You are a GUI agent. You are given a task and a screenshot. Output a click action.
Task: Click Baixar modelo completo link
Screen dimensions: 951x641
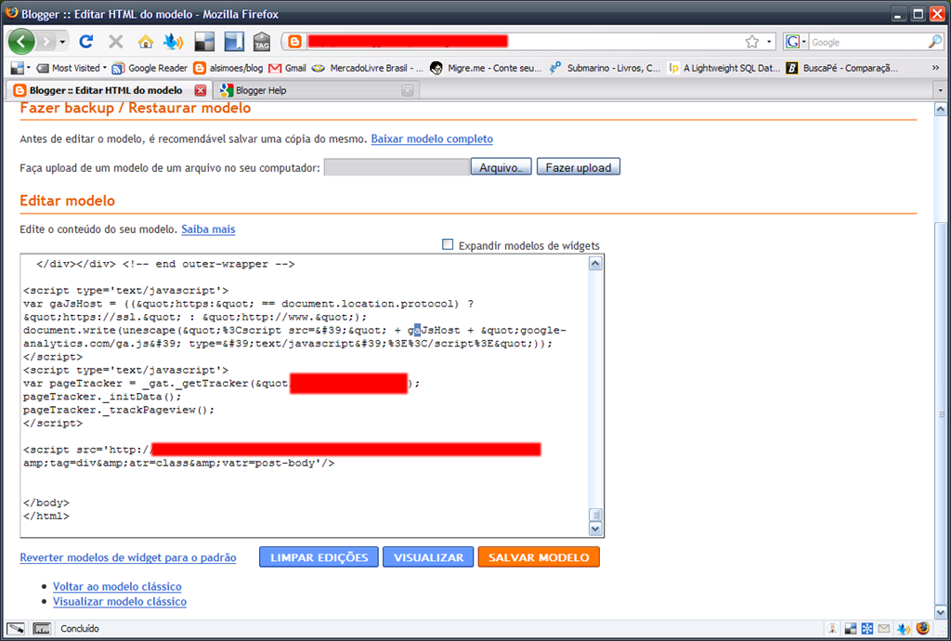432,138
